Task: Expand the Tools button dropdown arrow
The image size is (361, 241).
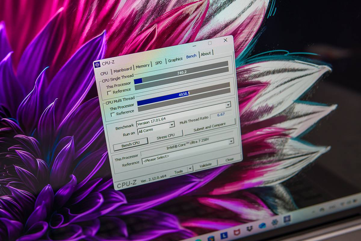Action: (x=190, y=169)
